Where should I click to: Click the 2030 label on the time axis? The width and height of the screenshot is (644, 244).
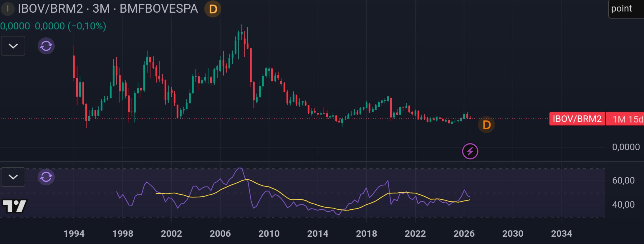pyautogui.click(x=513, y=234)
